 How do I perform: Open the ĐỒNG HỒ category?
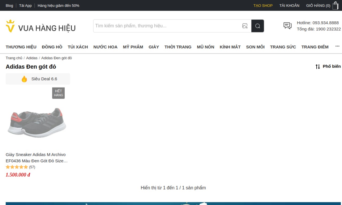[x=52, y=47]
